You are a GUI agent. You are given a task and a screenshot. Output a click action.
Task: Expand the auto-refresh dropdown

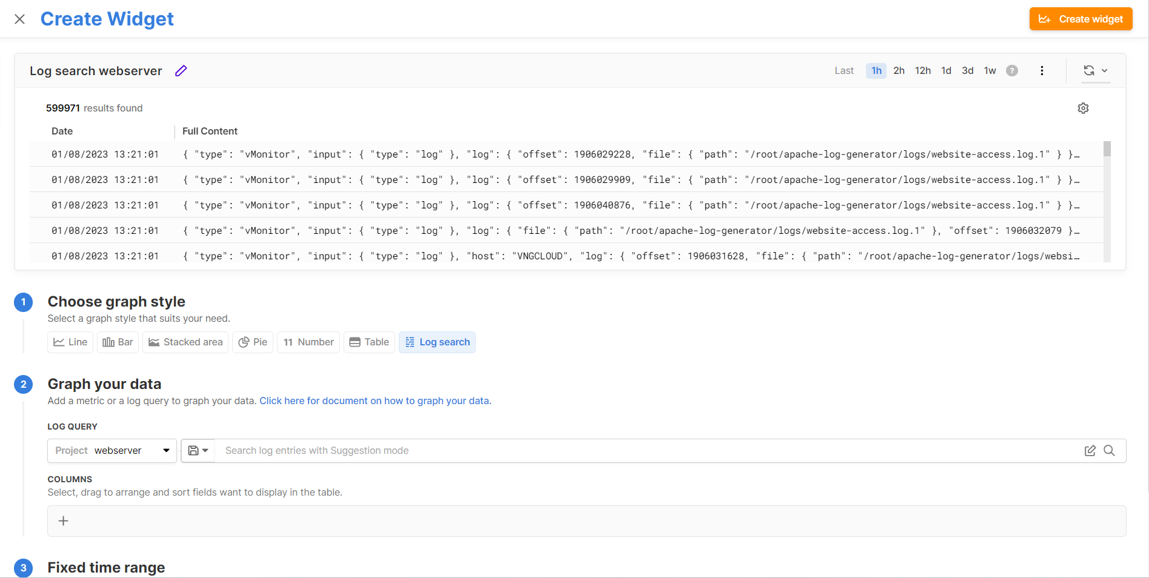(x=1096, y=71)
